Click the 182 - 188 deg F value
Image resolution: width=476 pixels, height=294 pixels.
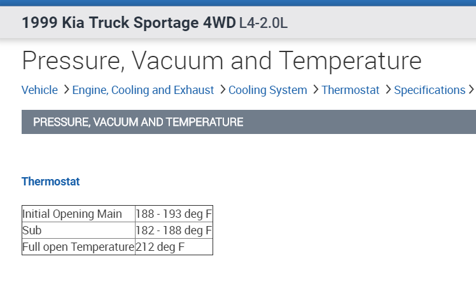[x=173, y=230]
